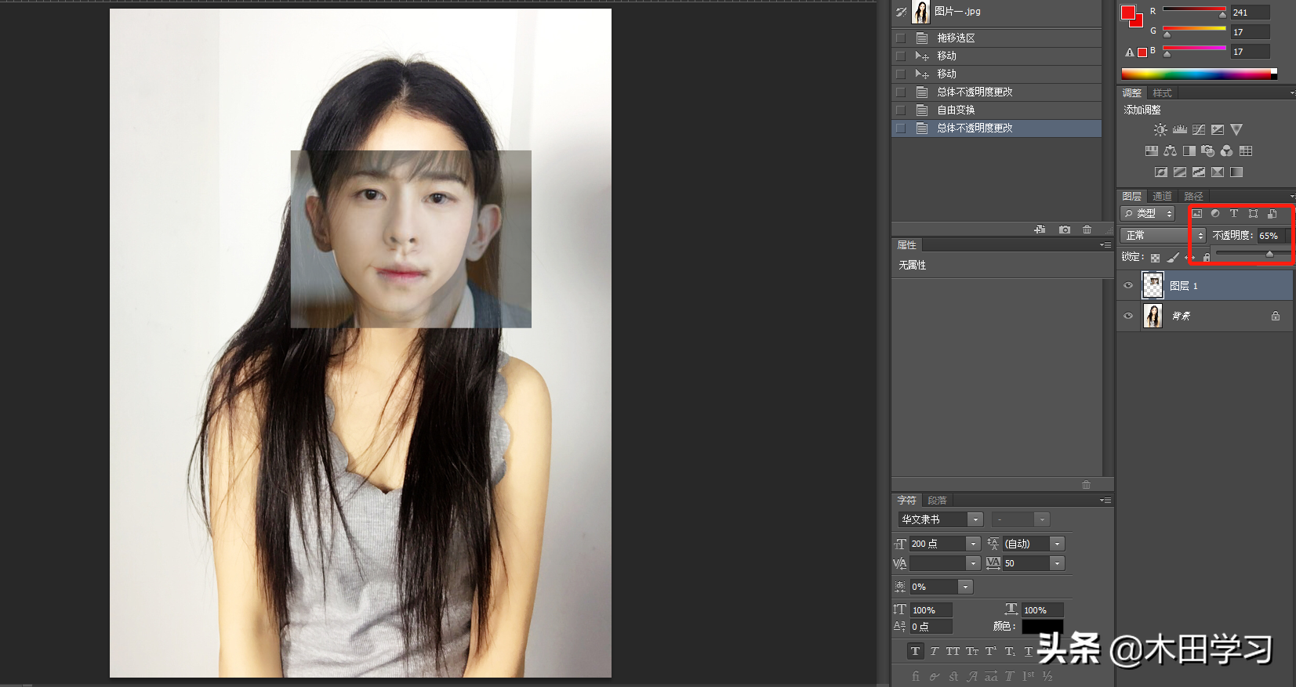Click the red foreground color swatch
This screenshot has height=687, width=1296.
tap(1128, 13)
